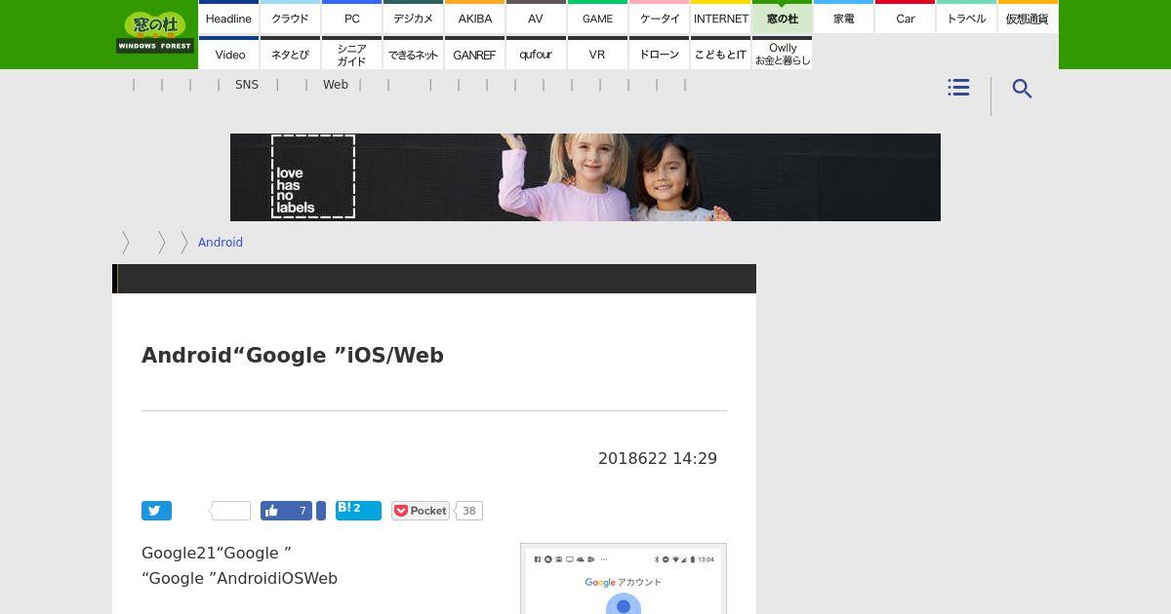Open the hamburger list menu icon
The image size is (1171, 614).
tap(958, 88)
